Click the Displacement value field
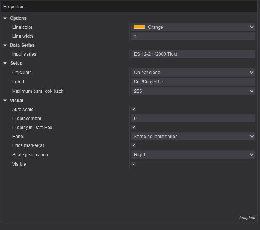This screenshot has height=230, width=260. click(193, 119)
